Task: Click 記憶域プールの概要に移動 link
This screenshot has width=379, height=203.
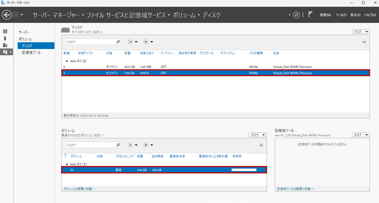Action: tap(295, 189)
